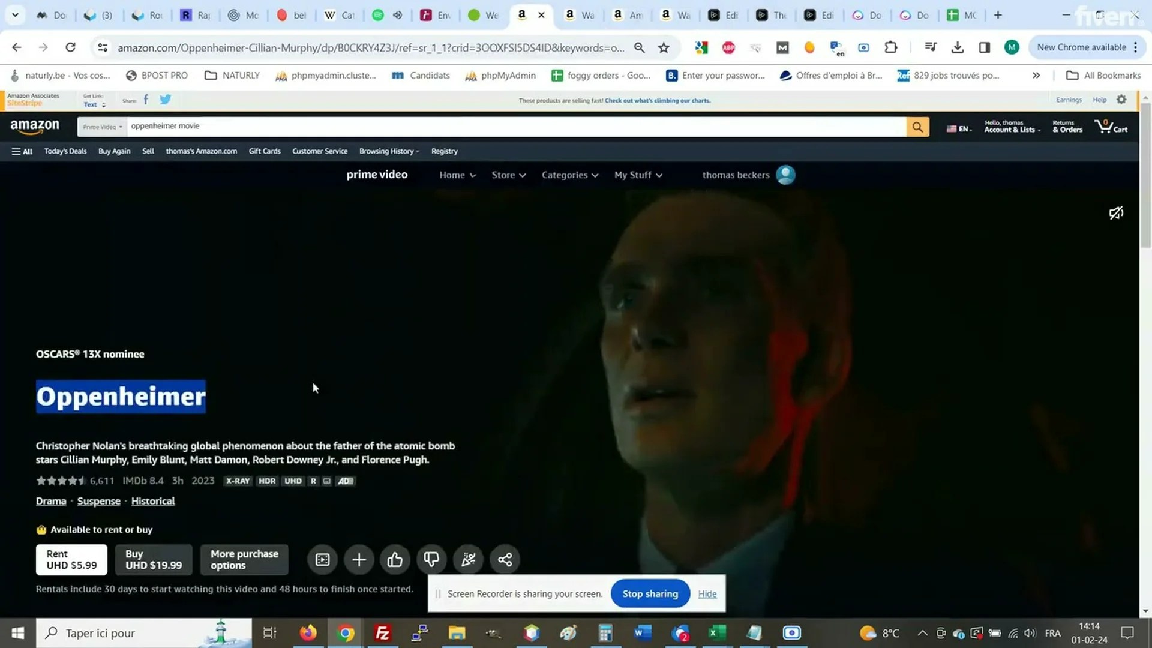Viewport: 1152px width, 648px height.
Task: Click the Stop sharing button
Action: point(650,593)
